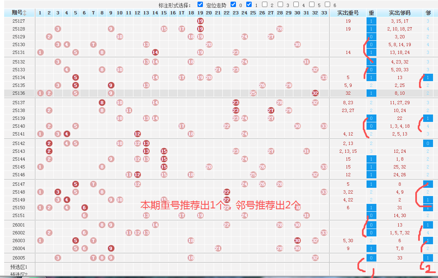The width and height of the screenshot is (438, 278).
Task: Uncheck the 定位走势 checkbox
Action: (200, 5)
